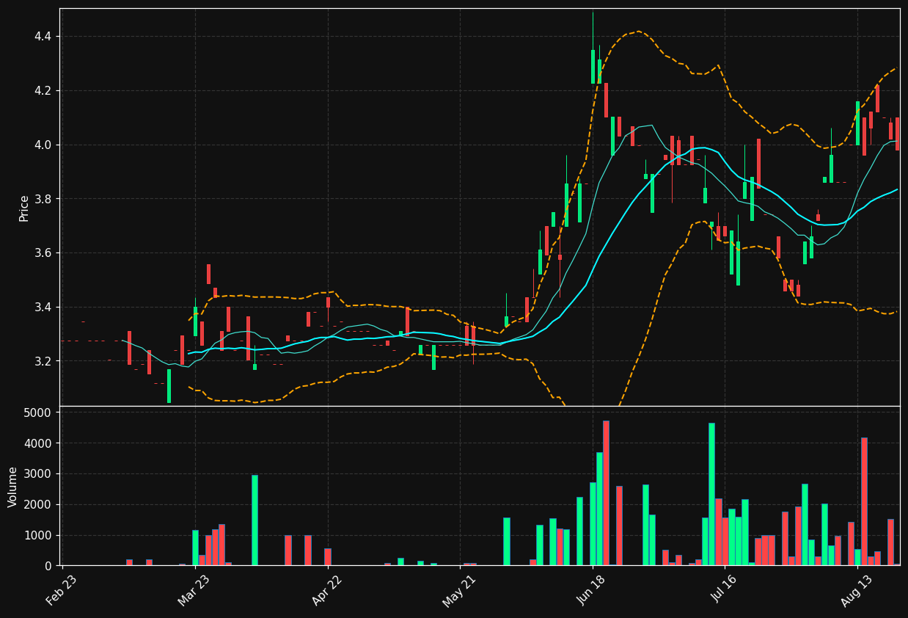Image resolution: width=908 pixels, height=618 pixels.
Task: Select the 4.0 price tick label
Action: point(43,145)
